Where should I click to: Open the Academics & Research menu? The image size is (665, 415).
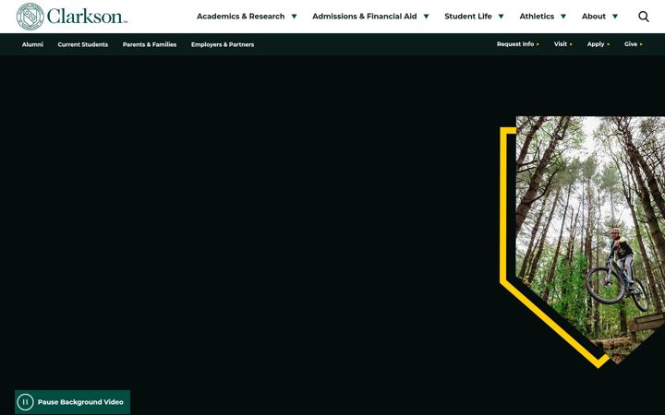[x=240, y=17]
